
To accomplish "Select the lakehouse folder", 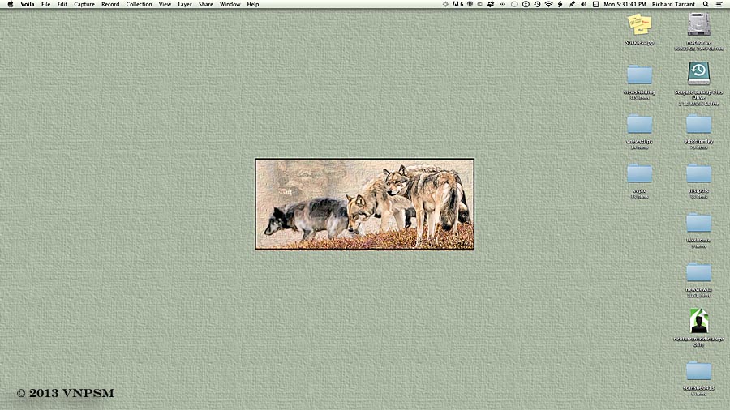I will click(x=698, y=222).
